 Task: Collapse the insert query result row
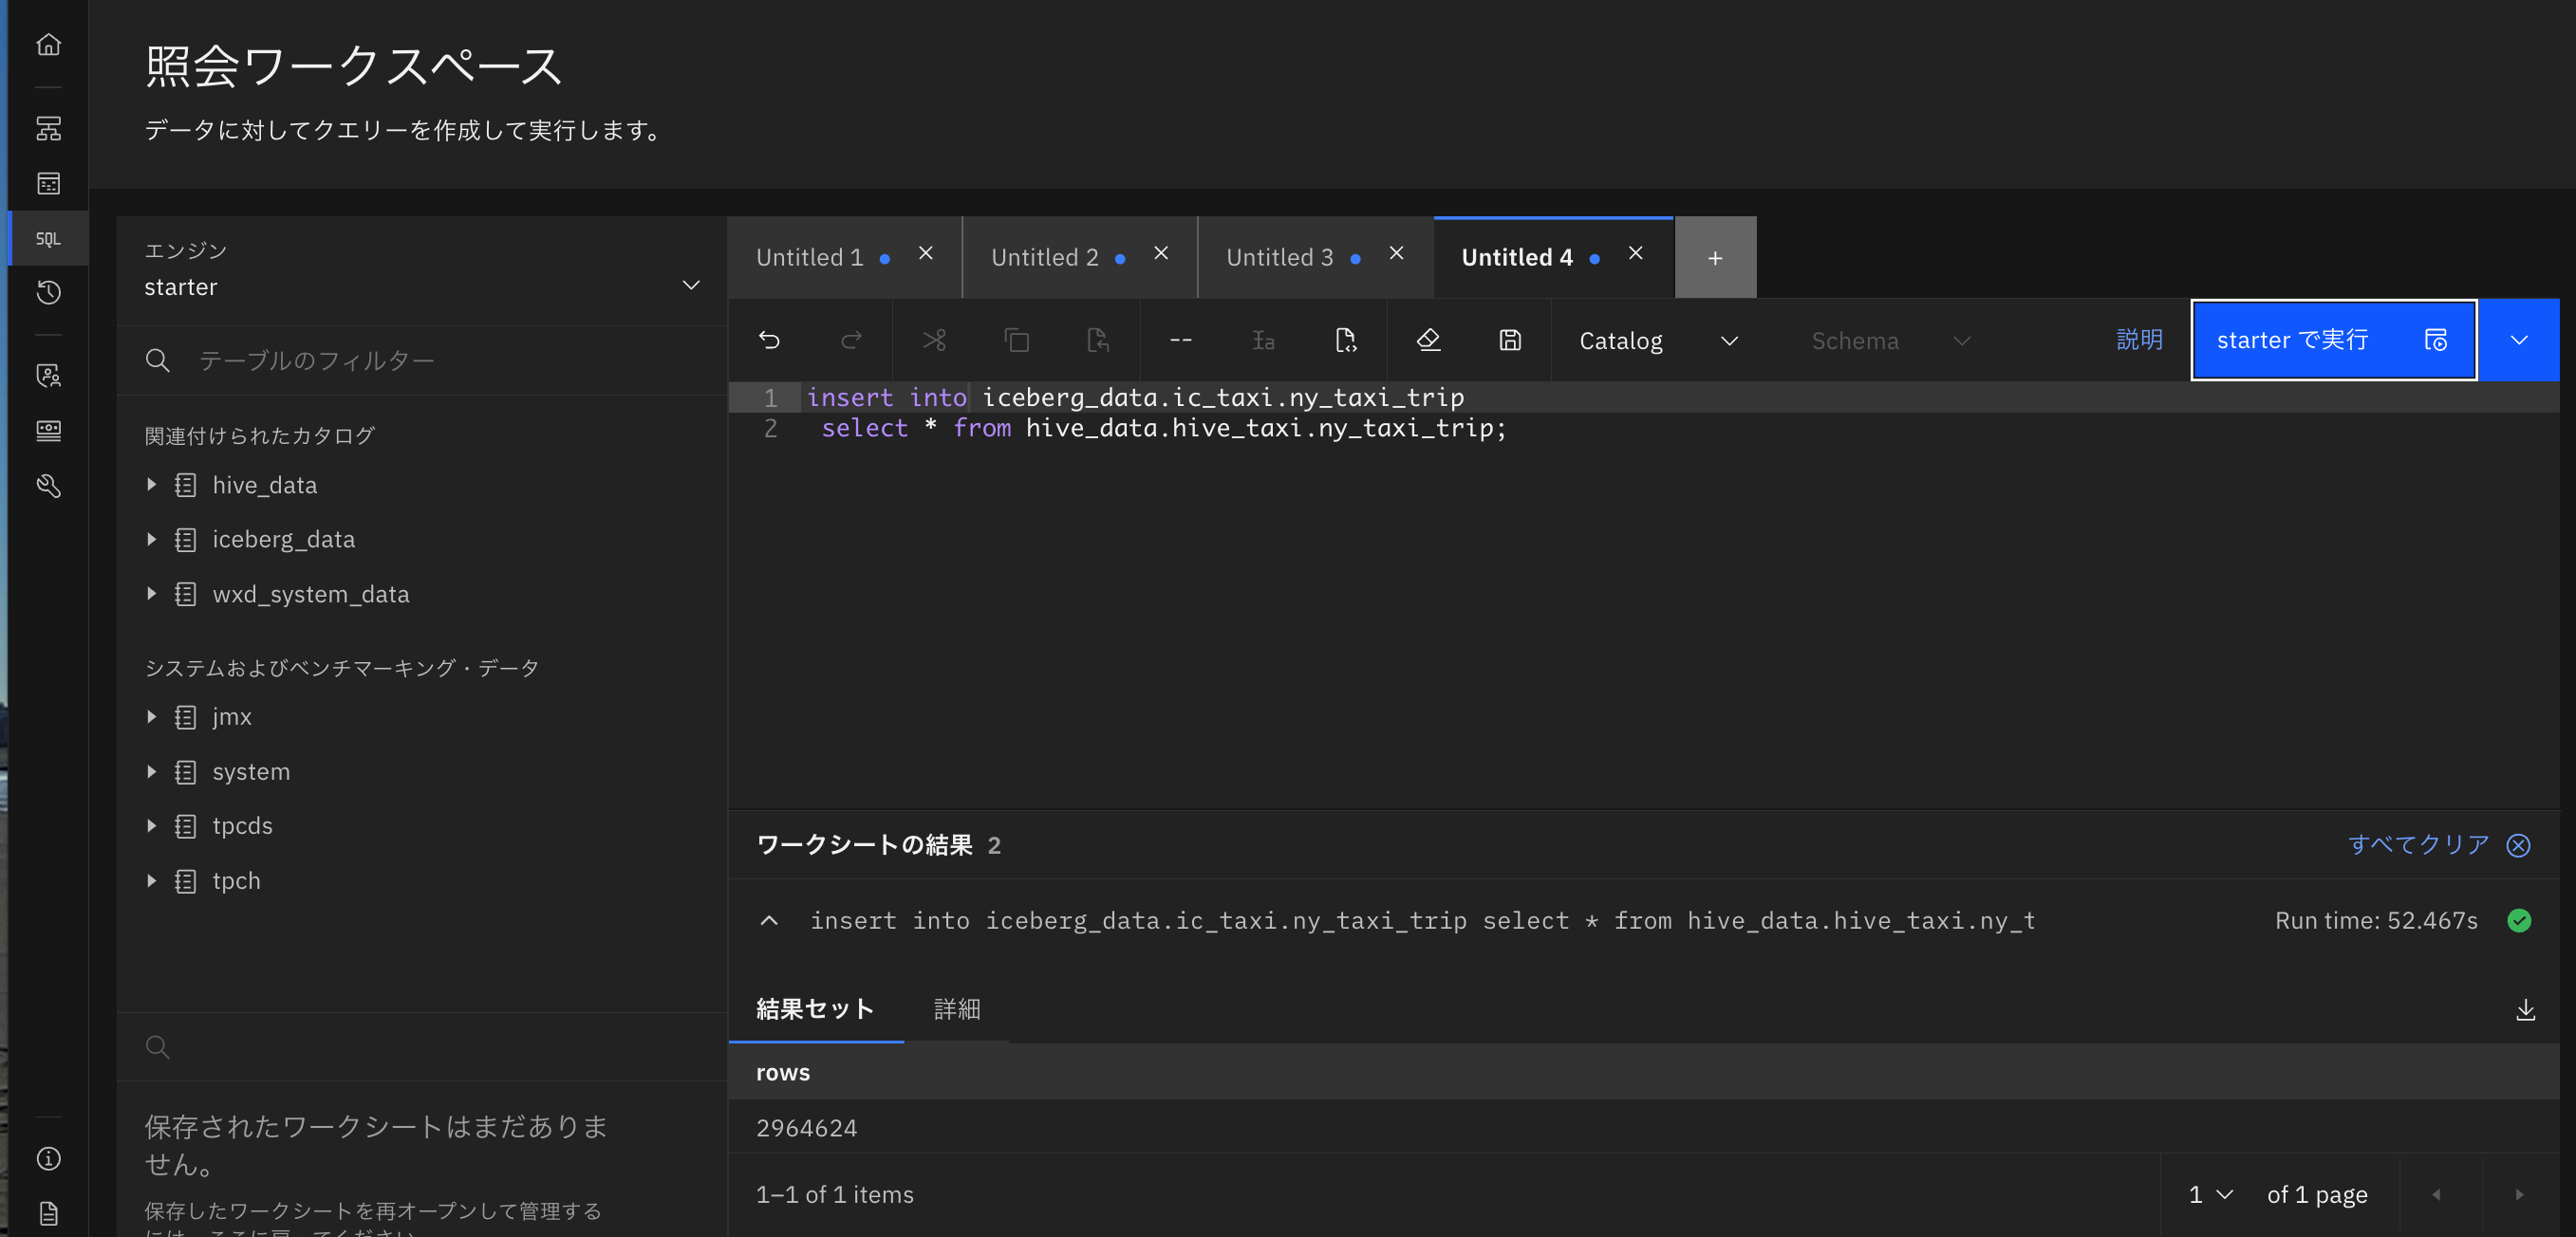[768, 920]
